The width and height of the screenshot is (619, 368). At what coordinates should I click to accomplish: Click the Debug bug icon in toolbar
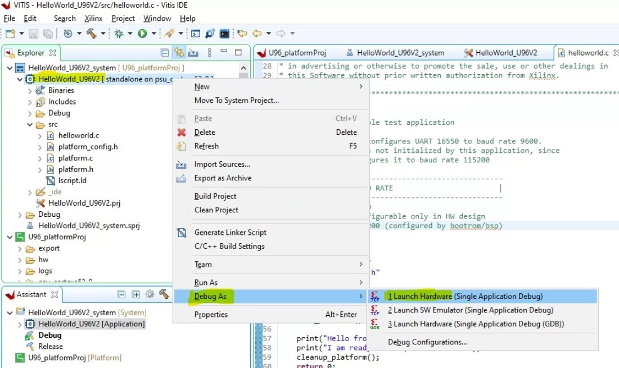click(119, 34)
